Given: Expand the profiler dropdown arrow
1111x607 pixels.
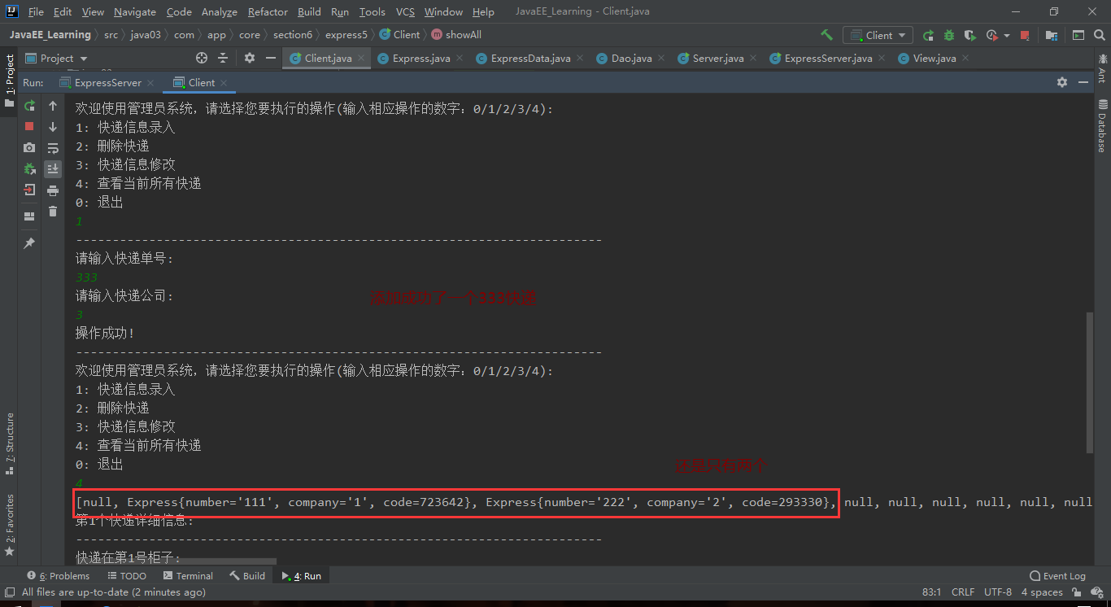Looking at the screenshot, I should (x=1007, y=36).
